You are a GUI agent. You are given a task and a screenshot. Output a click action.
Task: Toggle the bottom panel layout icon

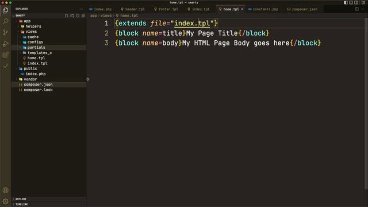click(x=351, y=2)
